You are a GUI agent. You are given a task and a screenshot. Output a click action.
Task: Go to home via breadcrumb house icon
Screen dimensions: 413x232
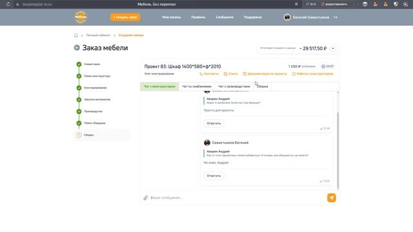point(76,35)
